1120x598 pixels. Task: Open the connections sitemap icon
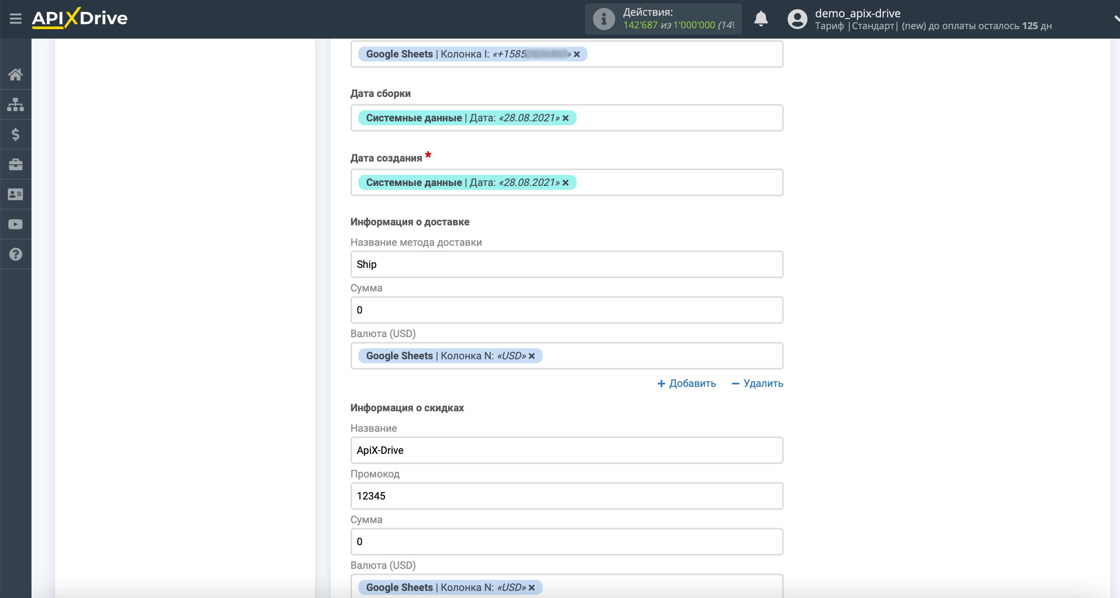[16, 104]
